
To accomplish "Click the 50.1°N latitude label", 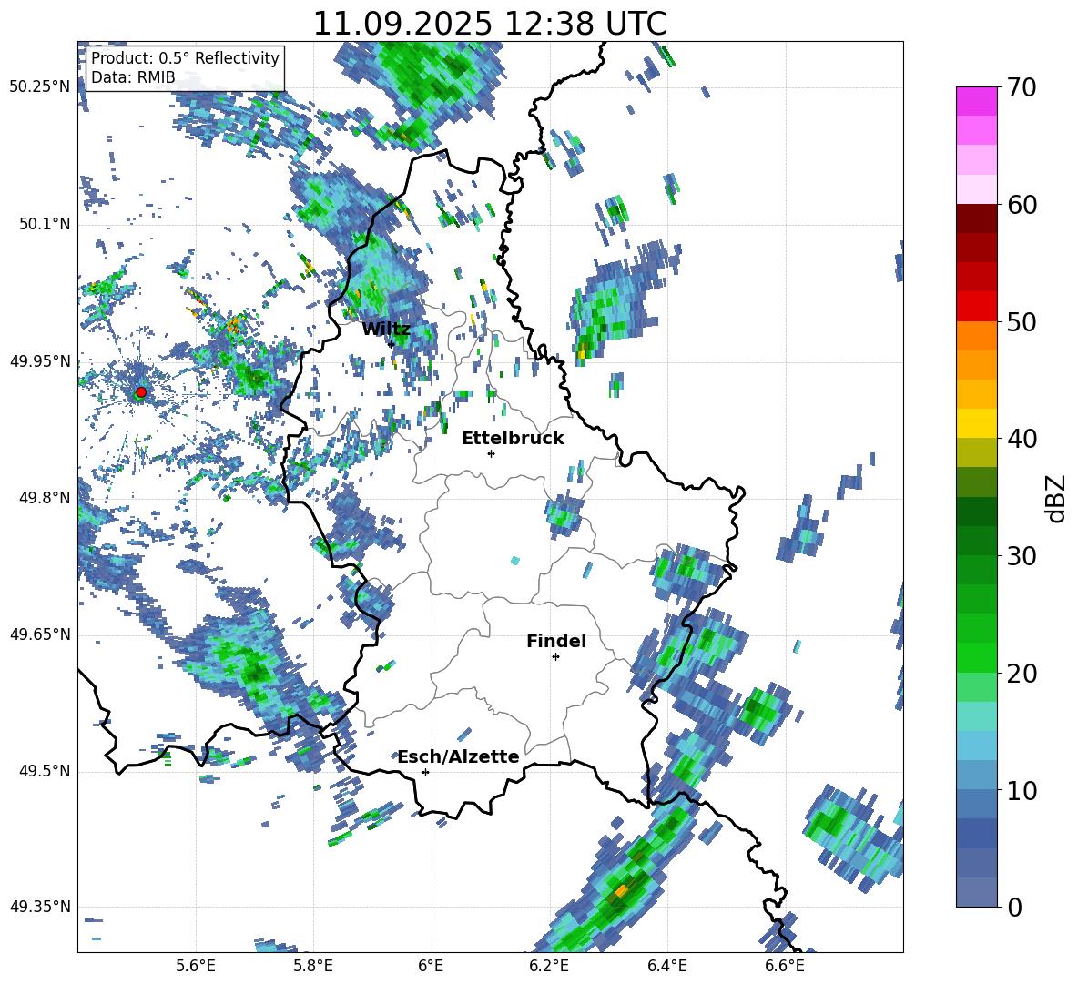I will click(46, 225).
